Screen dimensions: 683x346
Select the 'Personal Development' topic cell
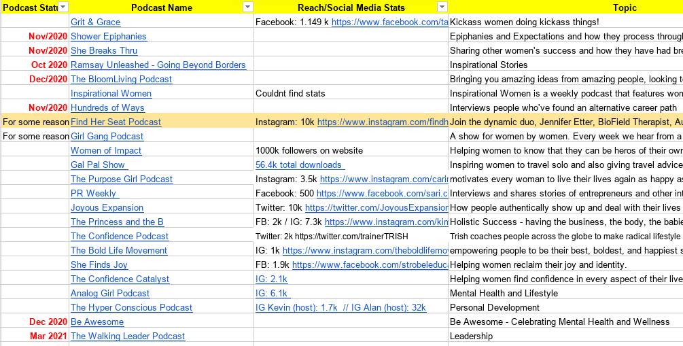(x=566, y=308)
